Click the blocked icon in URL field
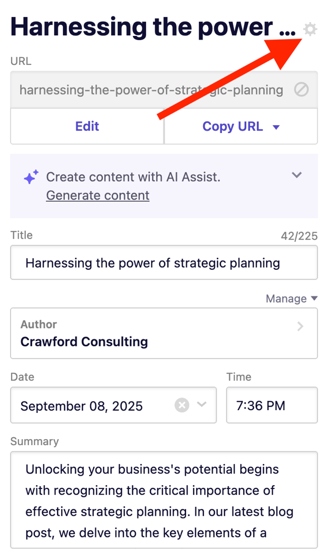Image resolution: width=329 pixels, height=557 pixels. pyautogui.click(x=301, y=90)
